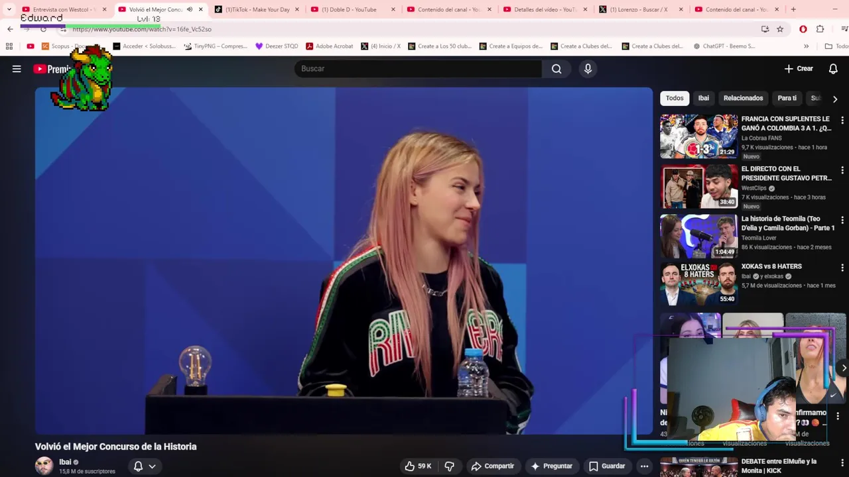The image size is (849, 477).
Task: Open the TinyPNG bookmark
Action: coord(216,46)
